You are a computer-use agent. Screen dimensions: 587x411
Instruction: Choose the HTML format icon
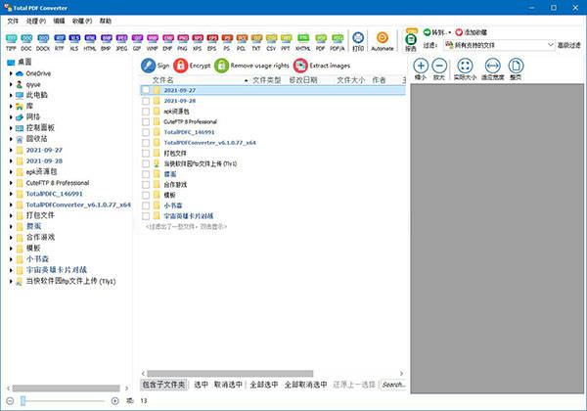pyautogui.click(x=90, y=41)
